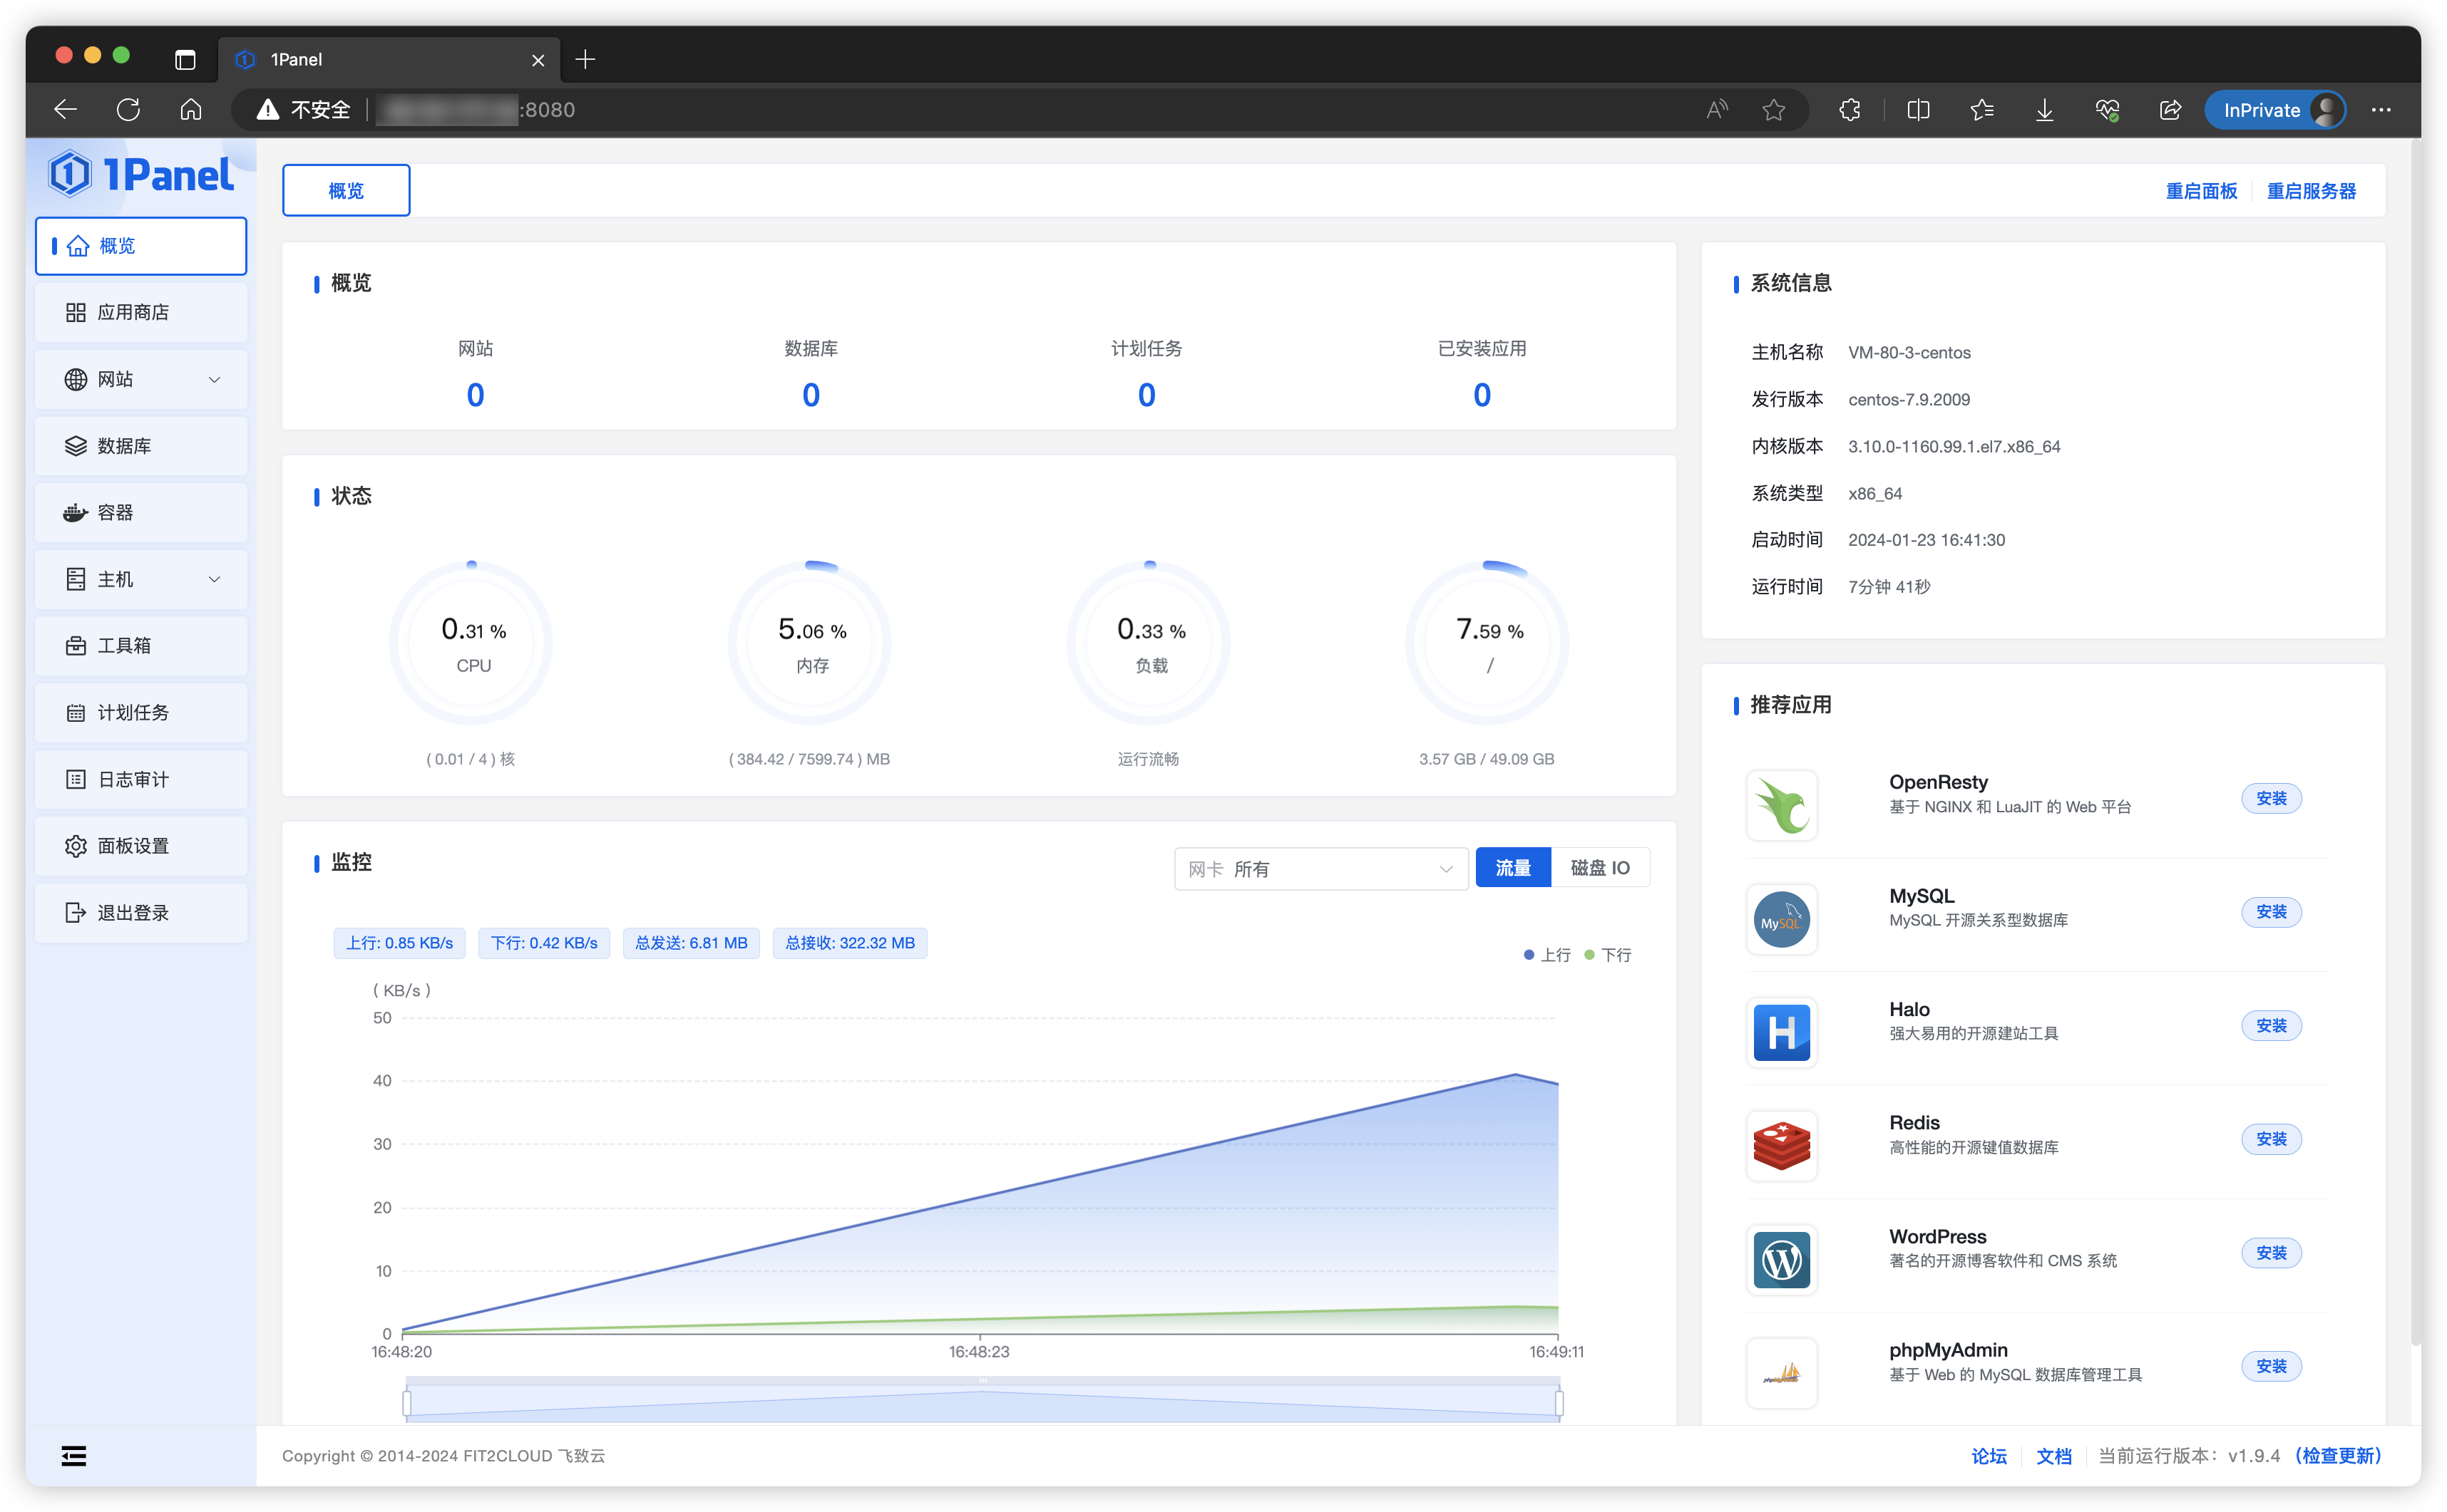Screen dimensions: 2447x1512
Task: Open browser settings and more menu
Action: point(2381,110)
